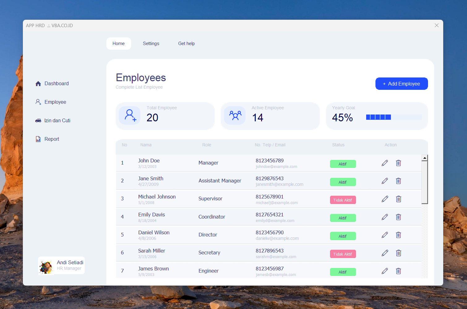Open the Report page from sidebar
This screenshot has height=309, width=467.
click(52, 139)
